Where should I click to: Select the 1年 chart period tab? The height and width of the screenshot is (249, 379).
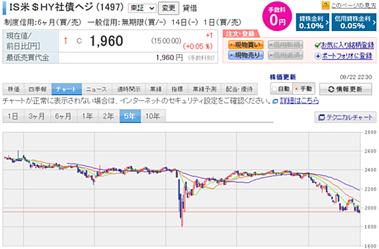coord(87,116)
